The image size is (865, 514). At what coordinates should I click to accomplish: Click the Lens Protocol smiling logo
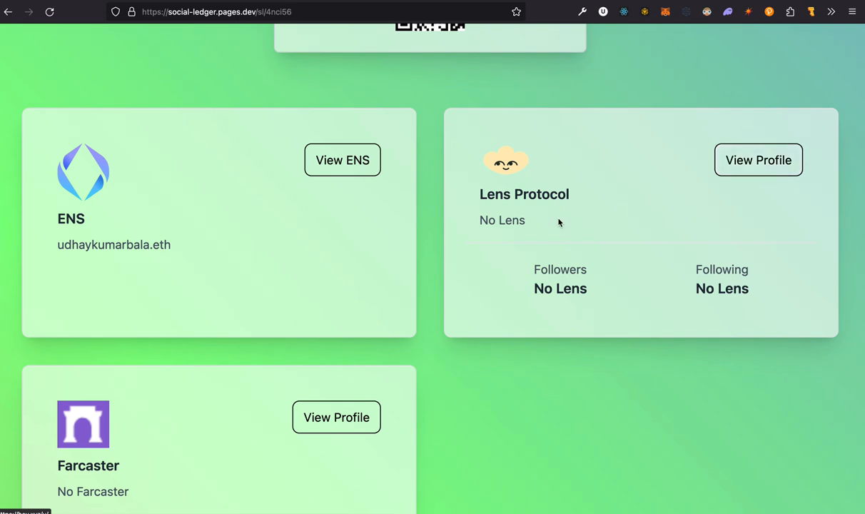(506, 160)
